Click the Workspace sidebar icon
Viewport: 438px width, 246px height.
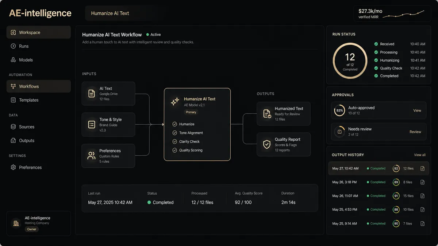point(14,32)
